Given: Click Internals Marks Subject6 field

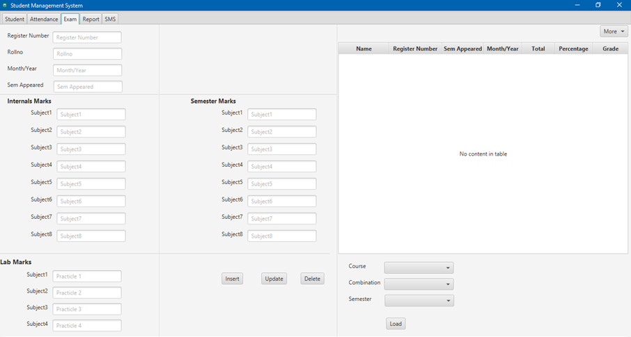Looking at the screenshot, I should coord(91,202).
